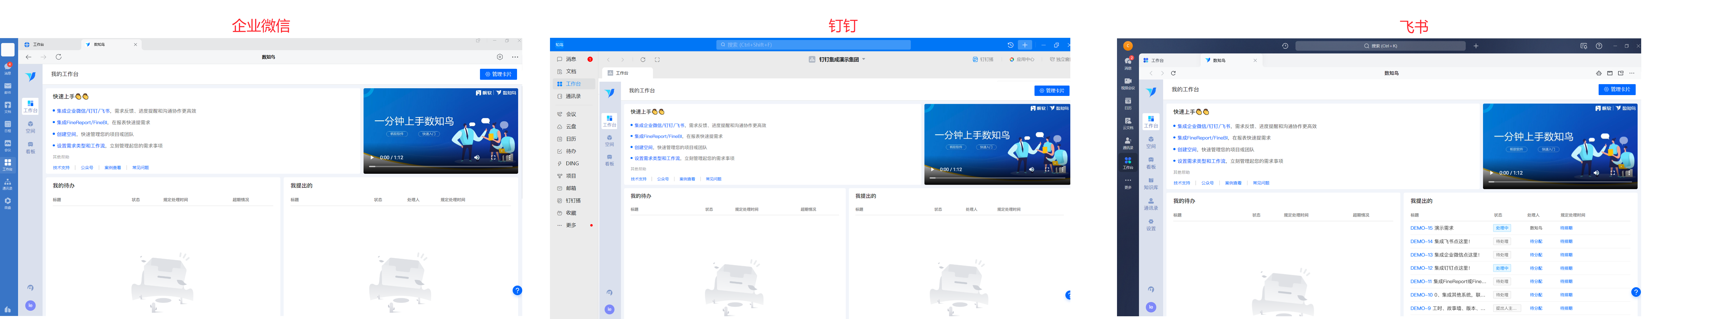Open 知识库 in Feishu's 数知鸟 sidebar

point(1150,183)
